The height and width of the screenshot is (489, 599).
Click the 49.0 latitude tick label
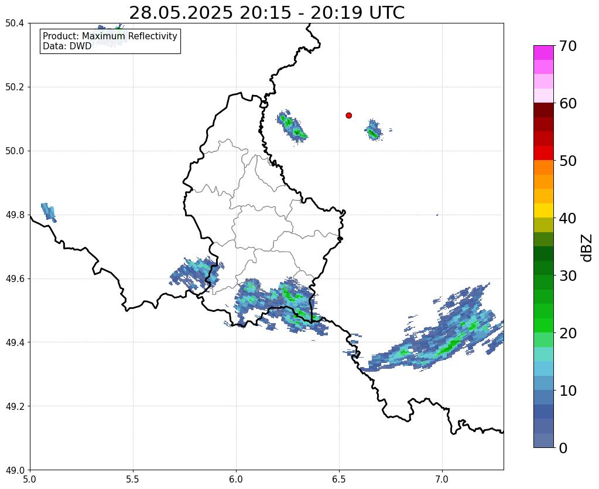click(x=15, y=470)
